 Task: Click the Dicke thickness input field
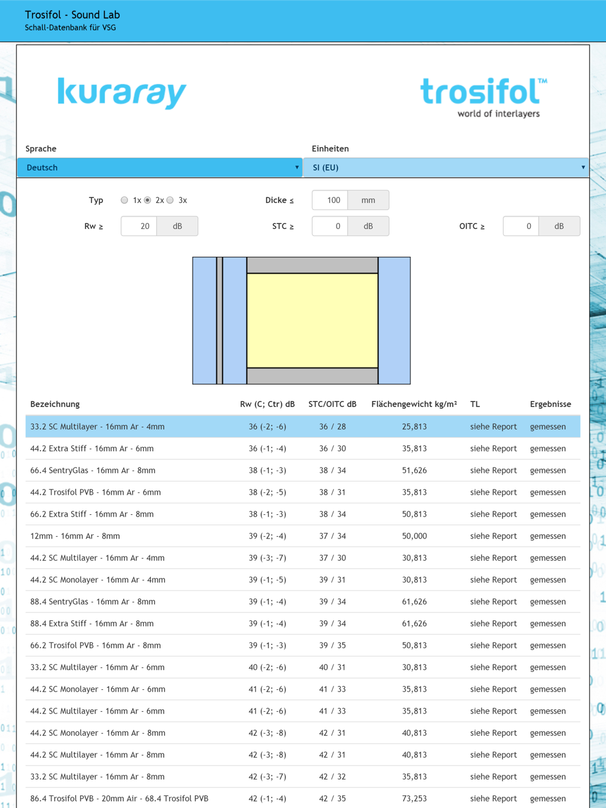pos(330,200)
